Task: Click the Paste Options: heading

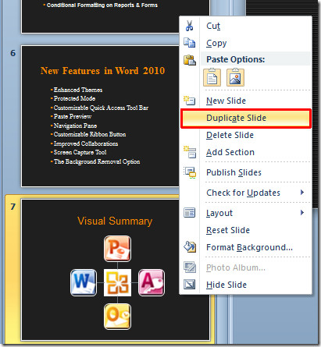Action: (x=235, y=59)
